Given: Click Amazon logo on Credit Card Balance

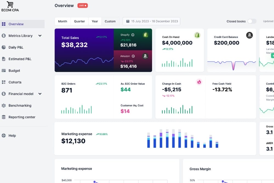Looking at the screenshot, I should click(249, 35).
